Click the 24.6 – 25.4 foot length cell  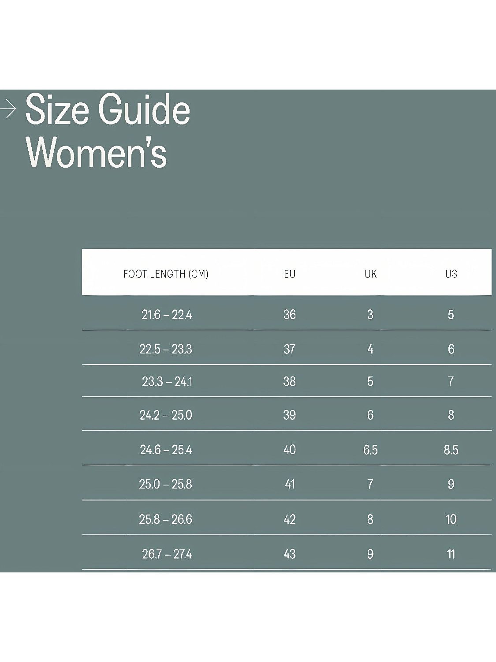(x=166, y=450)
